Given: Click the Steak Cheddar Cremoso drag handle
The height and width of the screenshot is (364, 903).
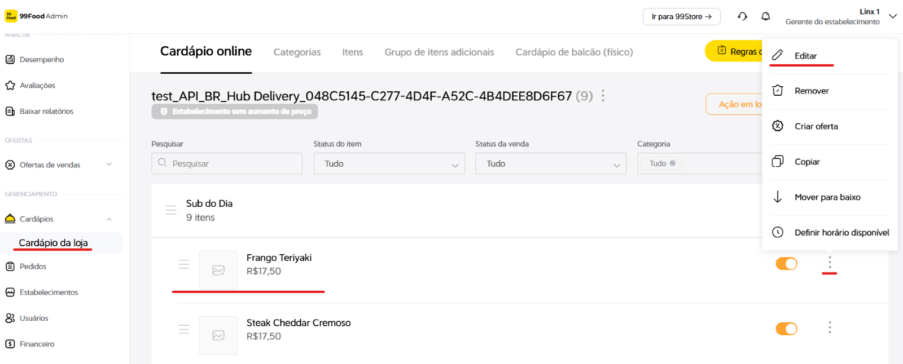Looking at the screenshot, I should [x=184, y=329].
